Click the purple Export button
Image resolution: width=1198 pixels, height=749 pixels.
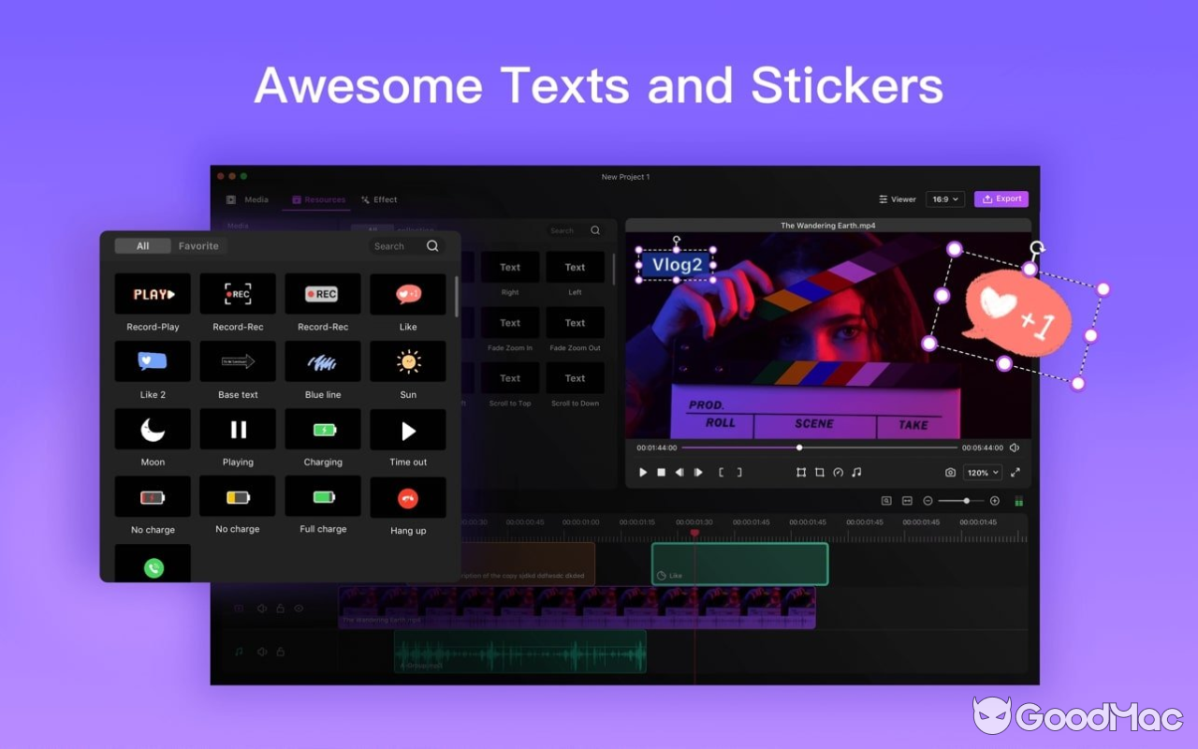[1001, 198]
